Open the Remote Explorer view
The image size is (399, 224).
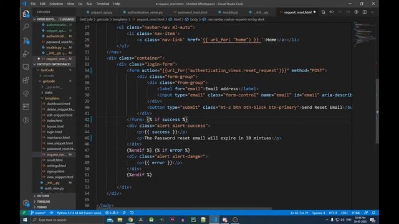tap(26, 67)
